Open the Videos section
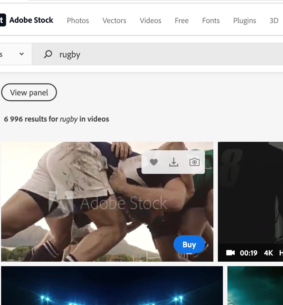The height and width of the screenshot is (305, 283). pyautogui.click(x=150, y=21)
